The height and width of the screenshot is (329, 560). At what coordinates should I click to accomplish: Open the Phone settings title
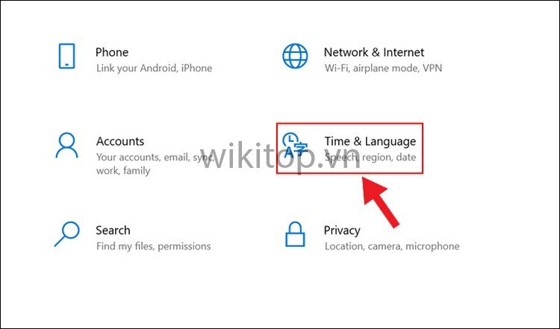[112, 52]
